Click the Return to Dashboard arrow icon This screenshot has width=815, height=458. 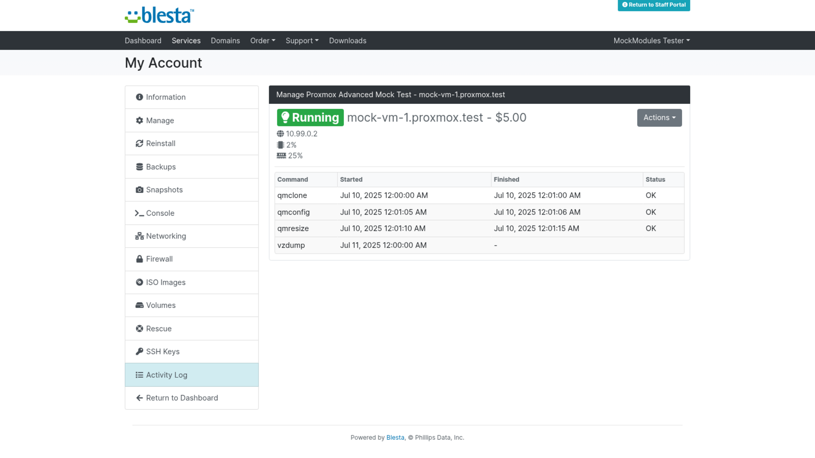[139, 398]
